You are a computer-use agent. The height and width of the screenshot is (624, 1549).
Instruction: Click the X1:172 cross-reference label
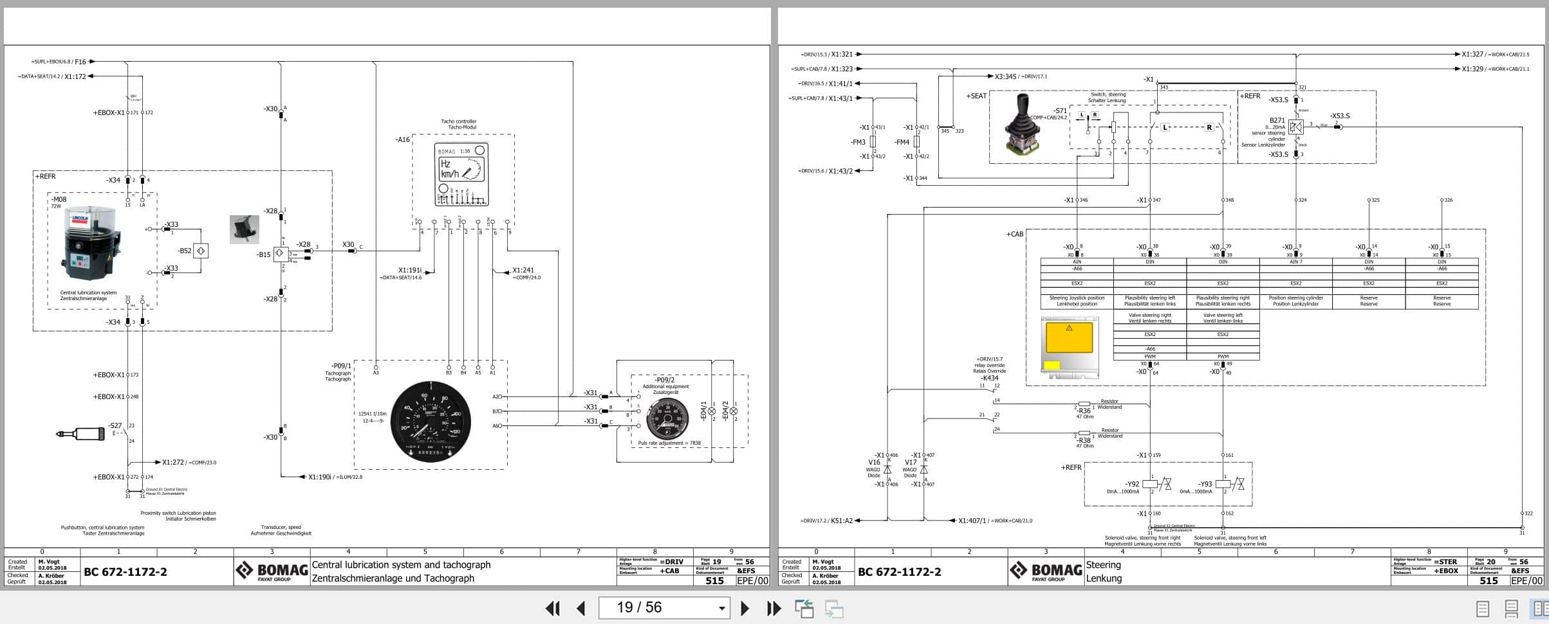[75, 76]
